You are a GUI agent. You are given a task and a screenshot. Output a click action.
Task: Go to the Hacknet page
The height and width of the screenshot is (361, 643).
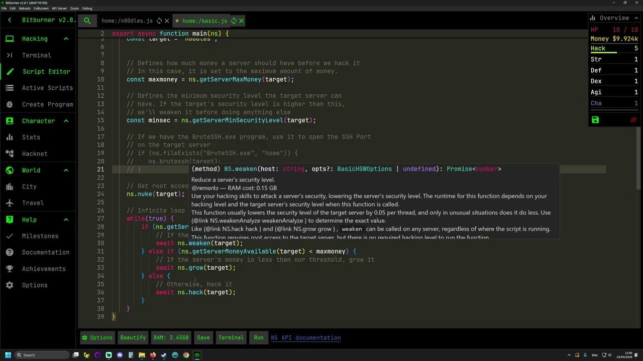point(35,154)
